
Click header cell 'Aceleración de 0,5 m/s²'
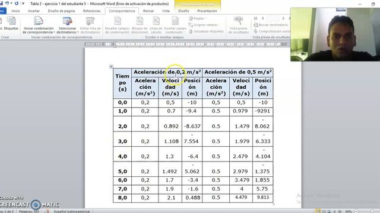[237, 72]
